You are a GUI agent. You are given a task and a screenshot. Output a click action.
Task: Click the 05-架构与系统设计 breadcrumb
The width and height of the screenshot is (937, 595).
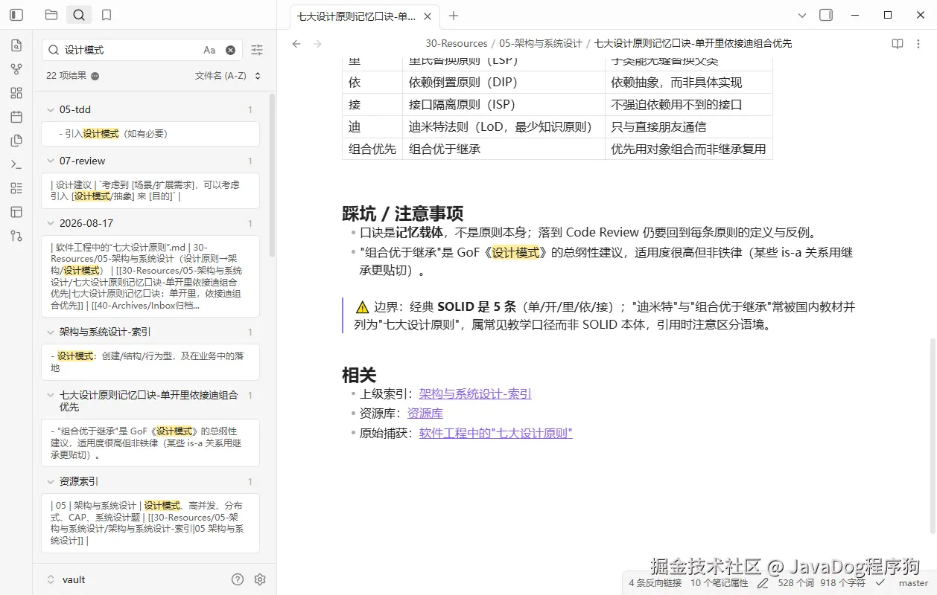coord(541,44)
